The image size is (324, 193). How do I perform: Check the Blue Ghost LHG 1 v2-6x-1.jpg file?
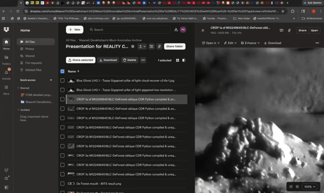point(62,80)
